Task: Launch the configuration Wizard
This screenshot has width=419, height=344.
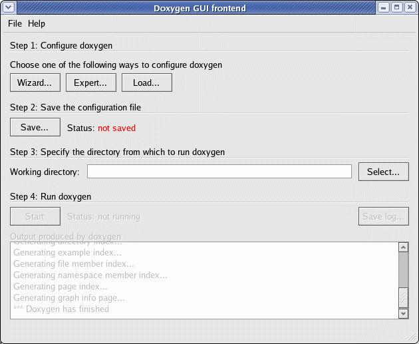Action: tap(35, 83)
